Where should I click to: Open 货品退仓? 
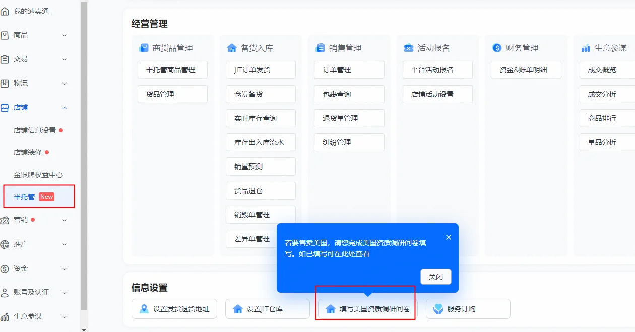pyautogui.click(x=261, y=191)
